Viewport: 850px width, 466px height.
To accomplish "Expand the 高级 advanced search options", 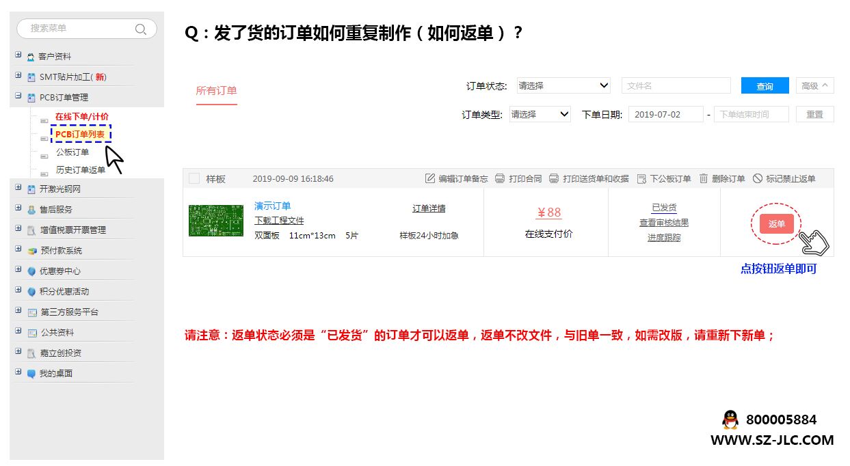I will [815, 85].
